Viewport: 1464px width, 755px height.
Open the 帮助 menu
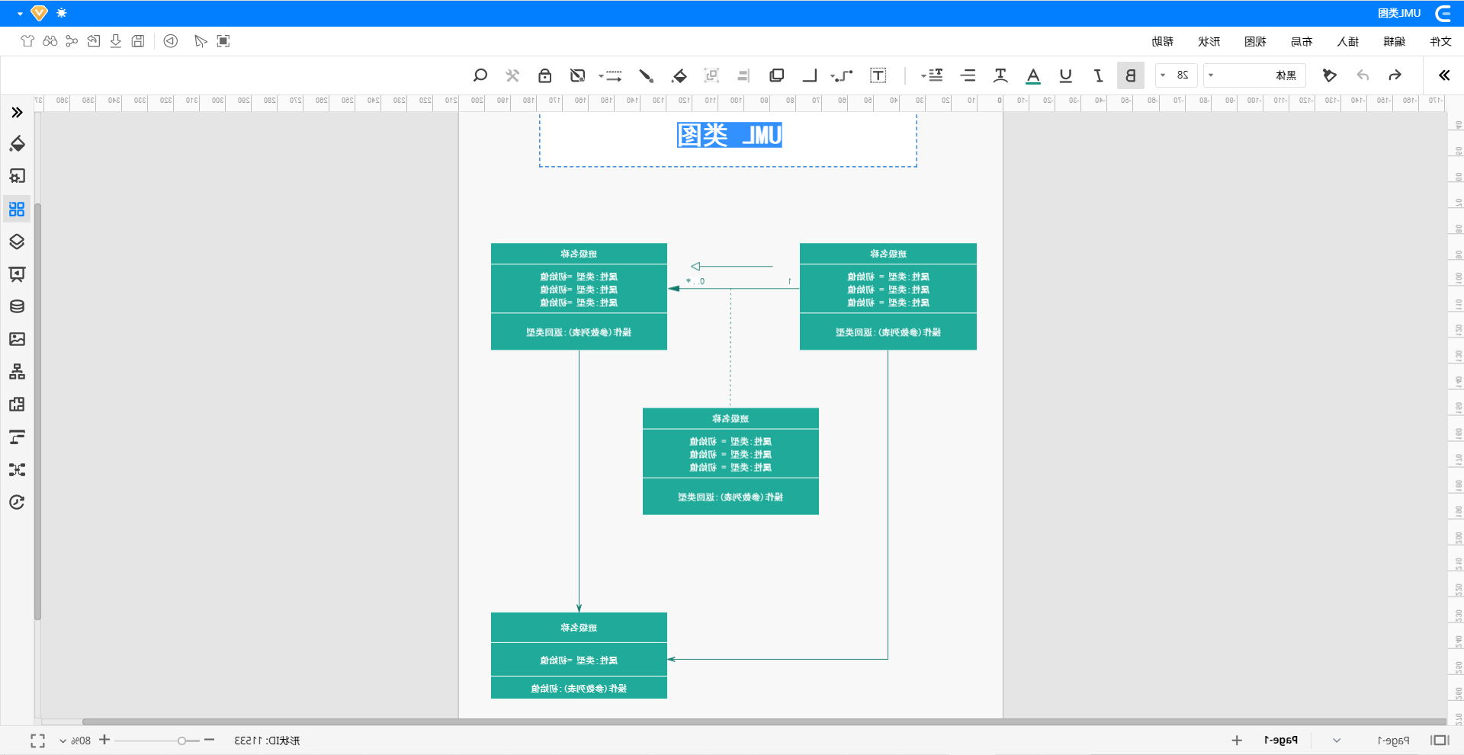[1162, 41]
